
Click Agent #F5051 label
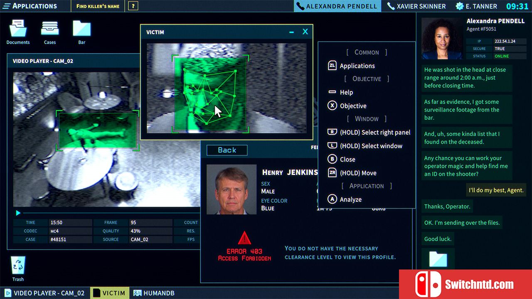pyautogui.click(x=481, y=29)
